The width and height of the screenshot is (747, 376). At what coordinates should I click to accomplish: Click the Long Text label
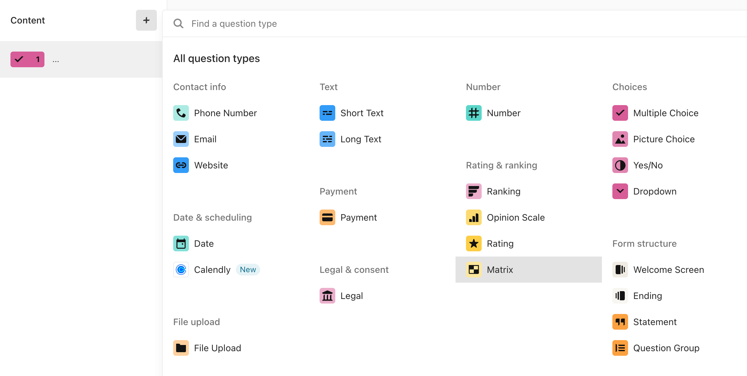pyautogui.click(x=361, y=139)
